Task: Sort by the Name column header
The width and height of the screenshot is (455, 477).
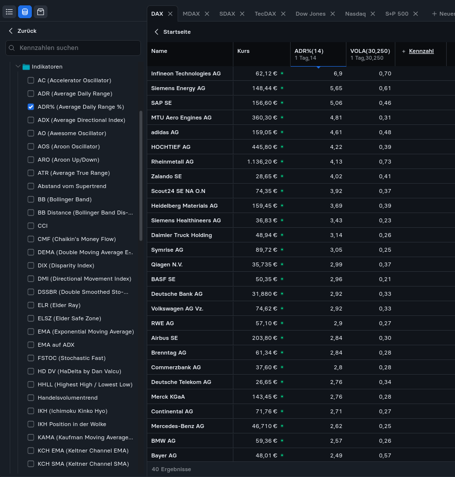Action: 190,54
